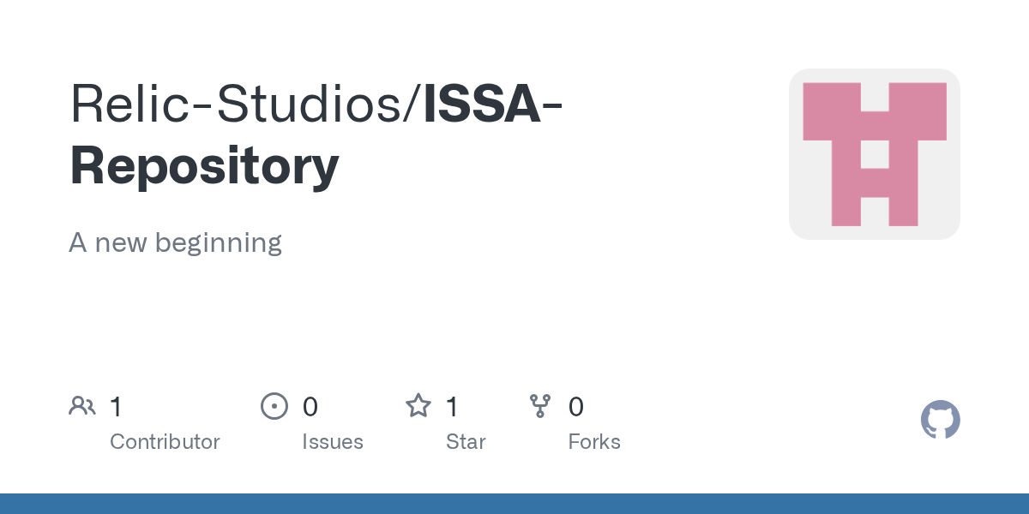Click the bold word Repository
The height and width of the screenshot is (514, 1029).
pyautogui.click(x=204, y=166)
